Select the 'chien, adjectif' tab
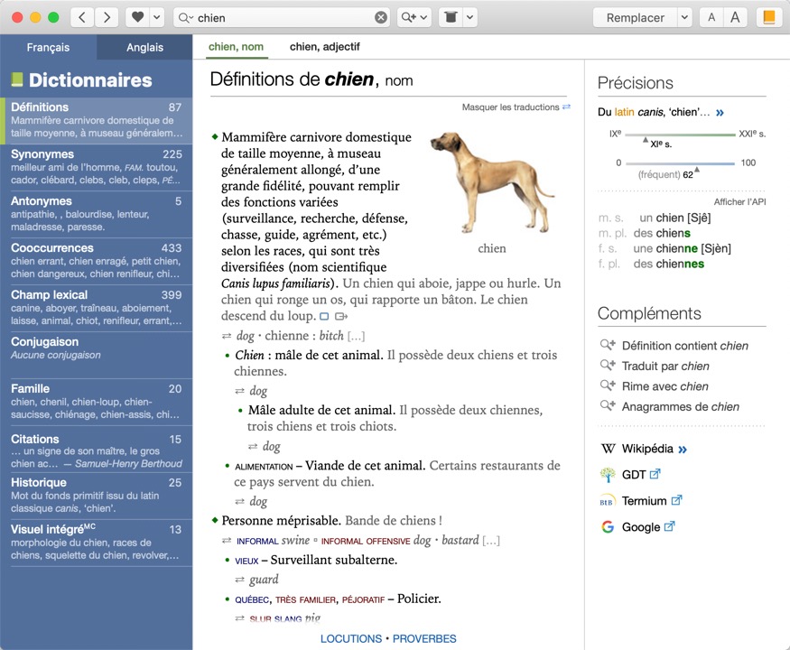The width and height of the screenshot is (790, 650). coord(324,47)
